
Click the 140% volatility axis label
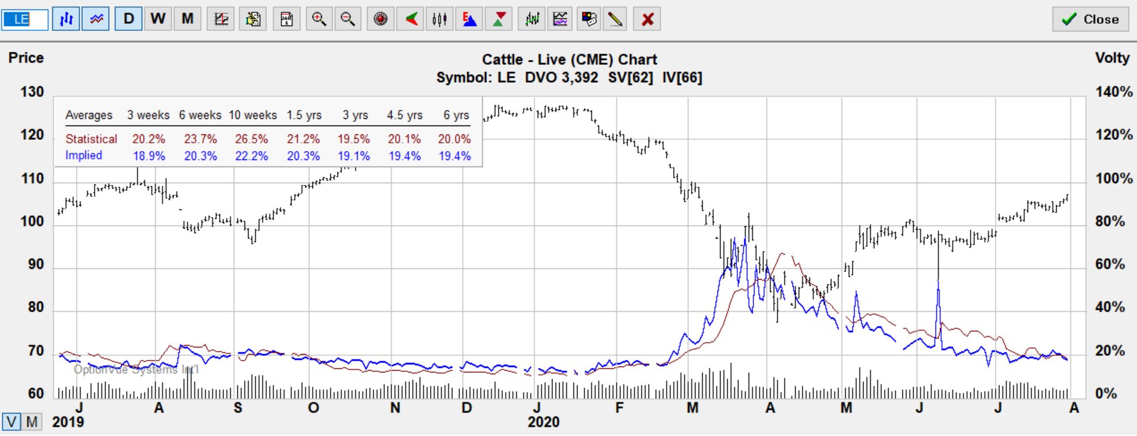coord(1114,92)
